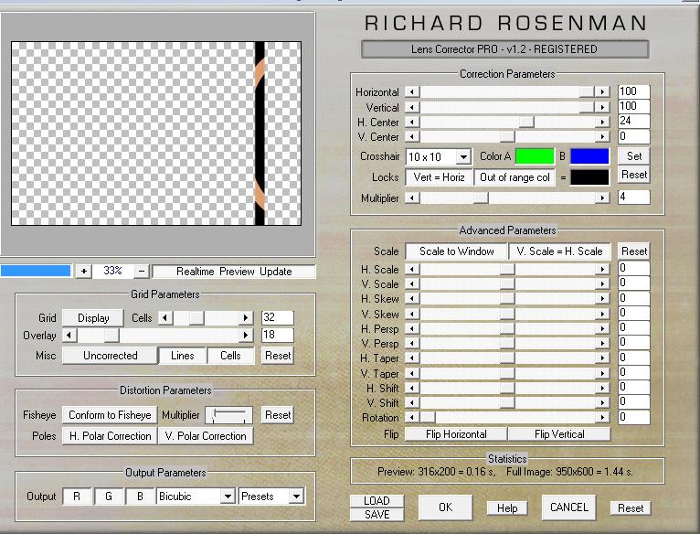Image resolution: width=700 pixels, height=534 pixels.
Task: Click the SAVE button
Action: pos(377,514)
